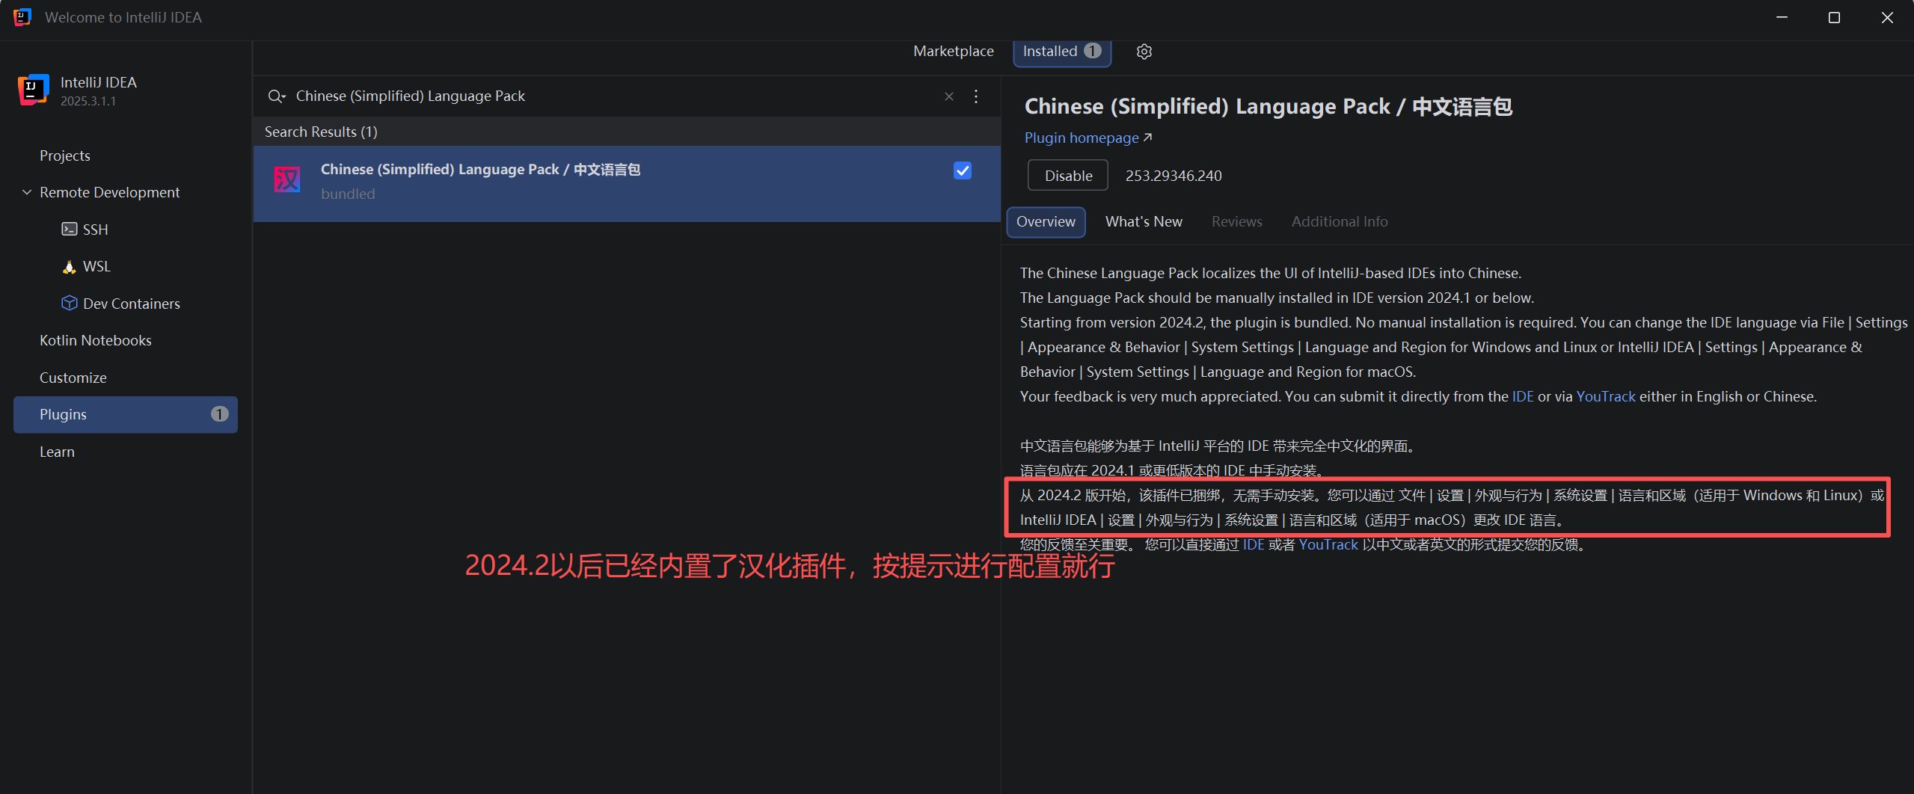The image size is (1914, 794).
Task: Collapse the Remote Development tree node
Action: (27, 192)
